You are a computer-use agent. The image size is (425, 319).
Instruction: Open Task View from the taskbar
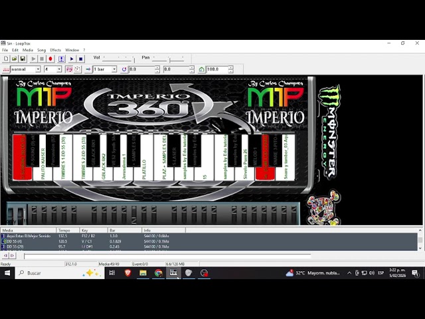[x=112, y=273]
